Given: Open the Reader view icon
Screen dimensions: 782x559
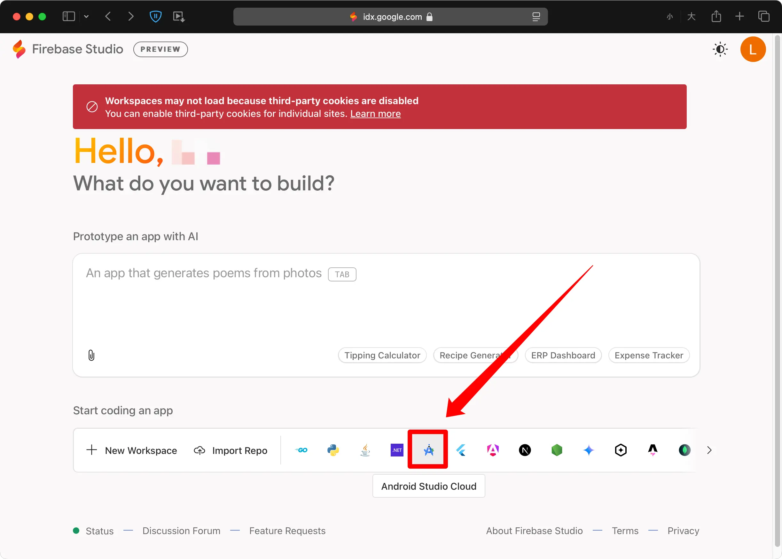Looking at the screenshot, I should tap(536, 17).
